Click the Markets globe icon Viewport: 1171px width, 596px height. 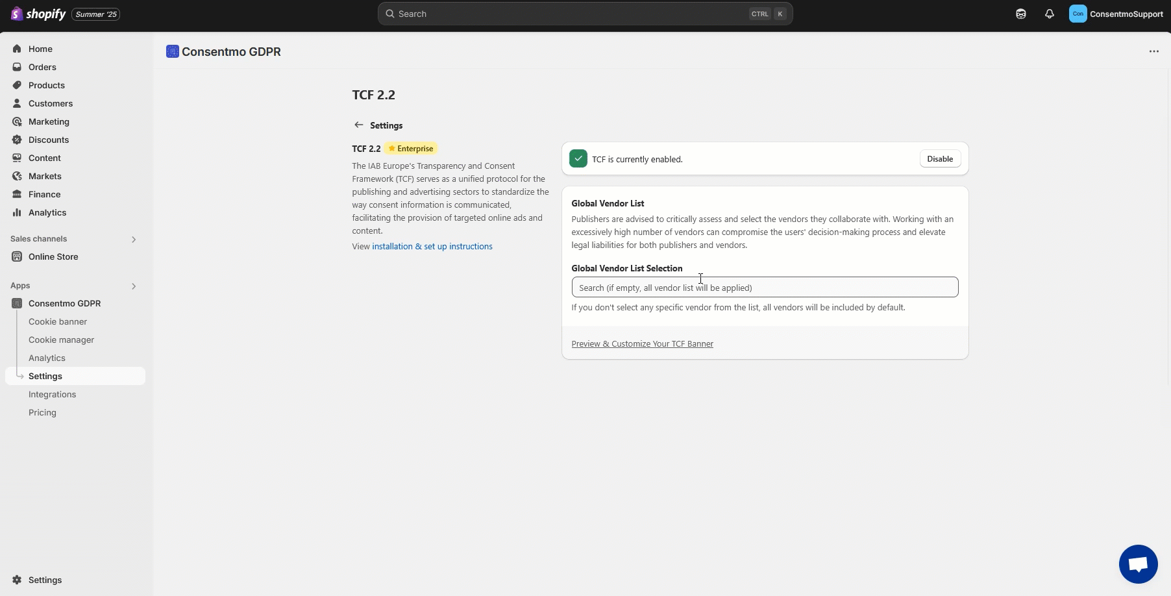coord(17,176)
